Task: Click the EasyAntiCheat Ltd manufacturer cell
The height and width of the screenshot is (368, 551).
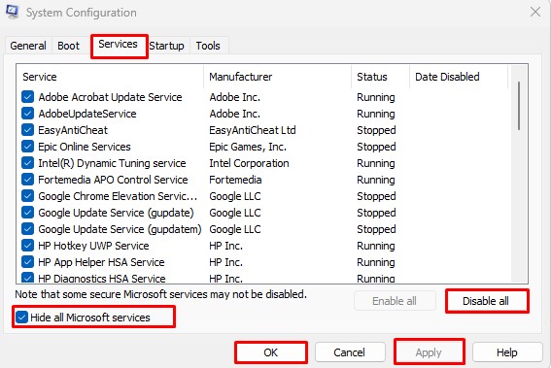Action: tap(253, 130)
